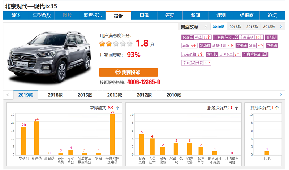
Task: Select 2015款 tab above the charts
Action: [x=85, y=95]
